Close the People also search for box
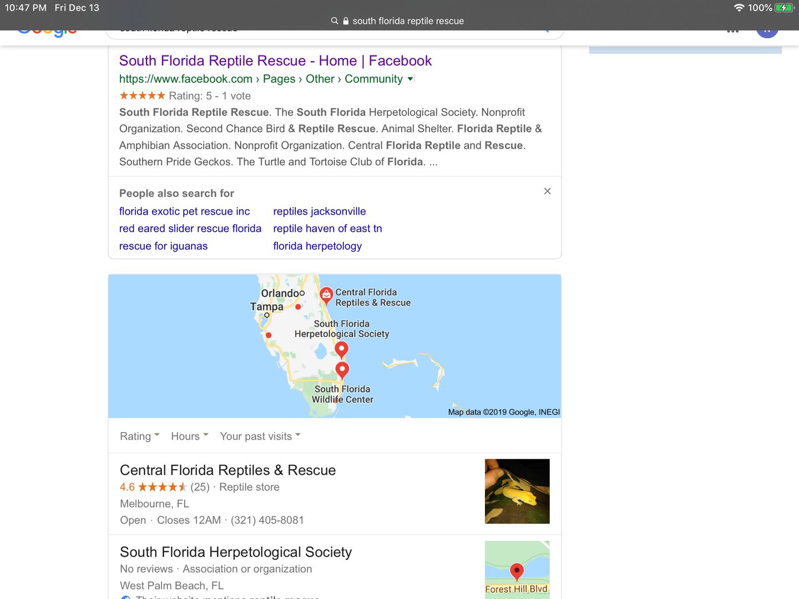799x599 pixels. tap(547, 191)
